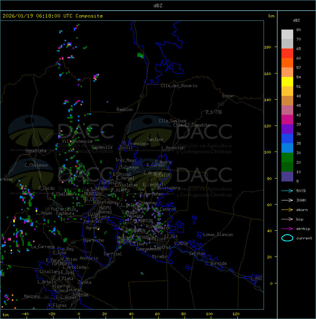Click the Uspallata place label
The image size is (316, 319).
coord(36,151)
